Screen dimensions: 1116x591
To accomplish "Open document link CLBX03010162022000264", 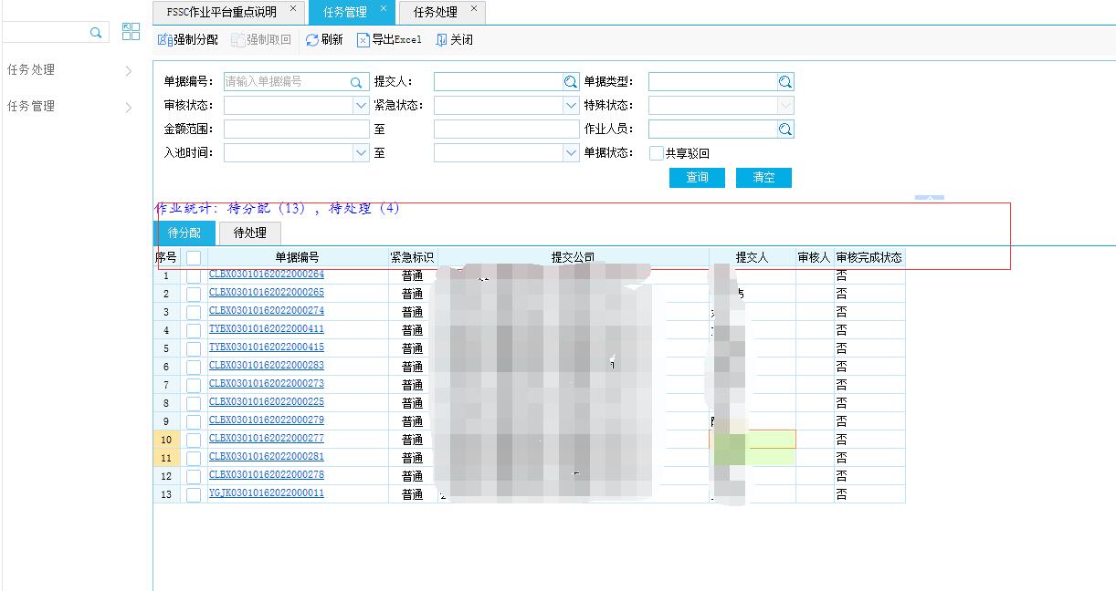I will [266, 275].
